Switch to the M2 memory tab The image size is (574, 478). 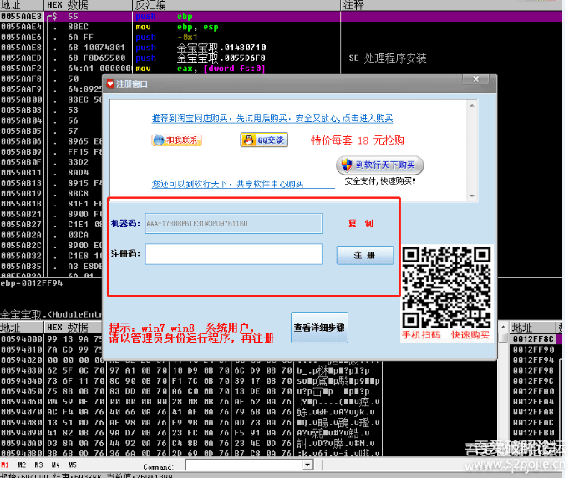coord(23,465)
